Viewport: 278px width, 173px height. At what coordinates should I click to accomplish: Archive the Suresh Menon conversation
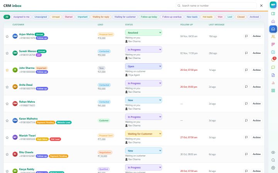point(256,53)
